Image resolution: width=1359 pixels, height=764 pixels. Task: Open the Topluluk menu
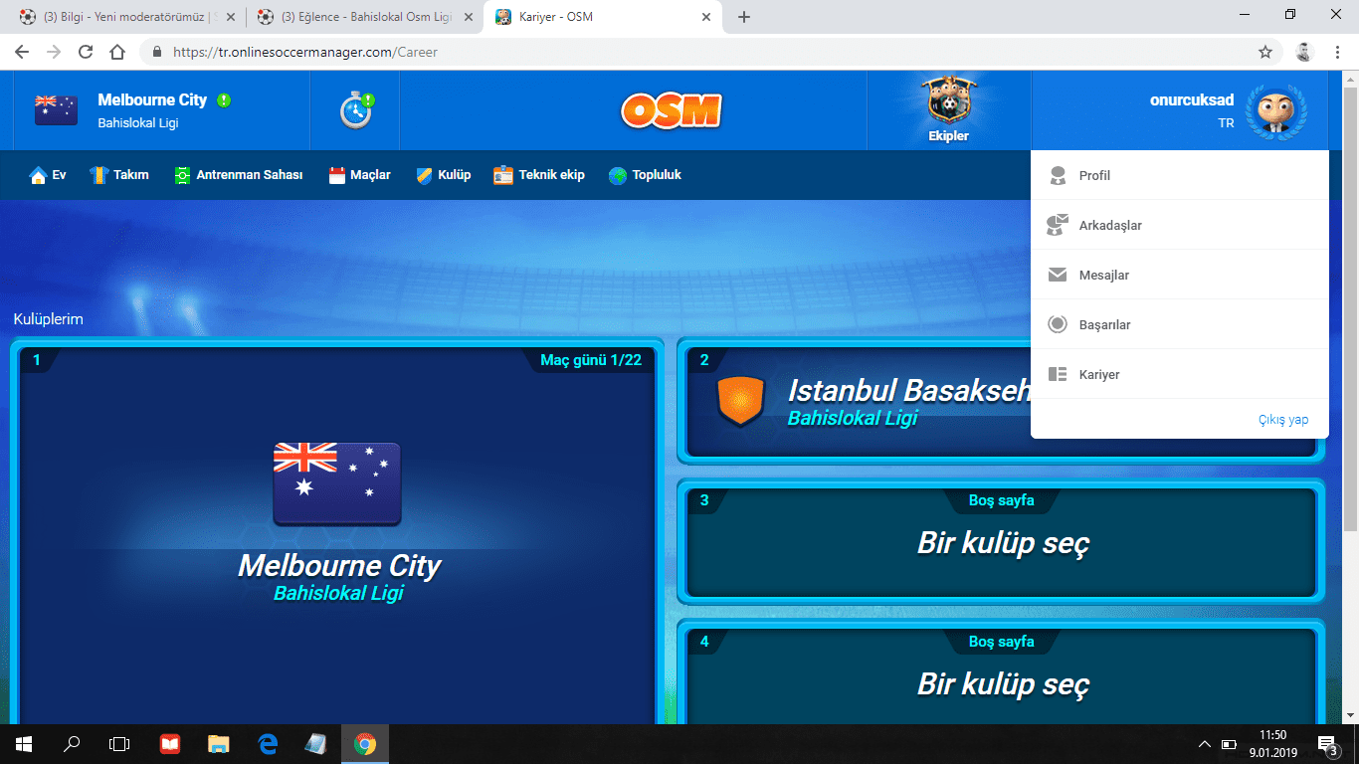(645, 175)
